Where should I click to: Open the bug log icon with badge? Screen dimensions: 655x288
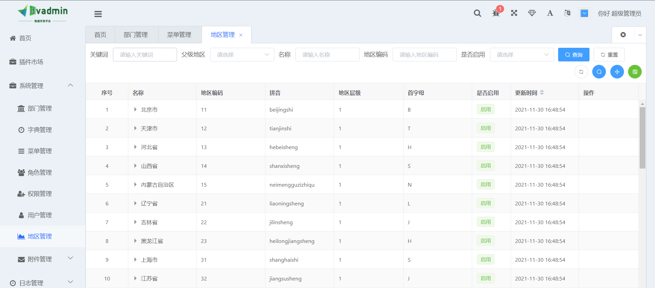coord(496,13)
